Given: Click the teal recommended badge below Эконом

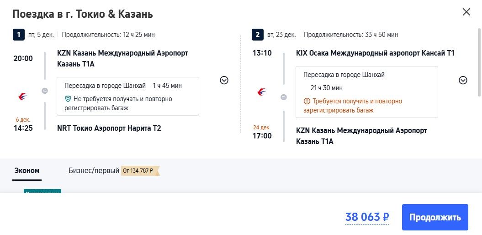Looking at the screenshot, I should point(42,191).
